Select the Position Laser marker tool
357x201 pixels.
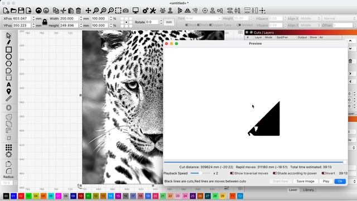[9, 92]
